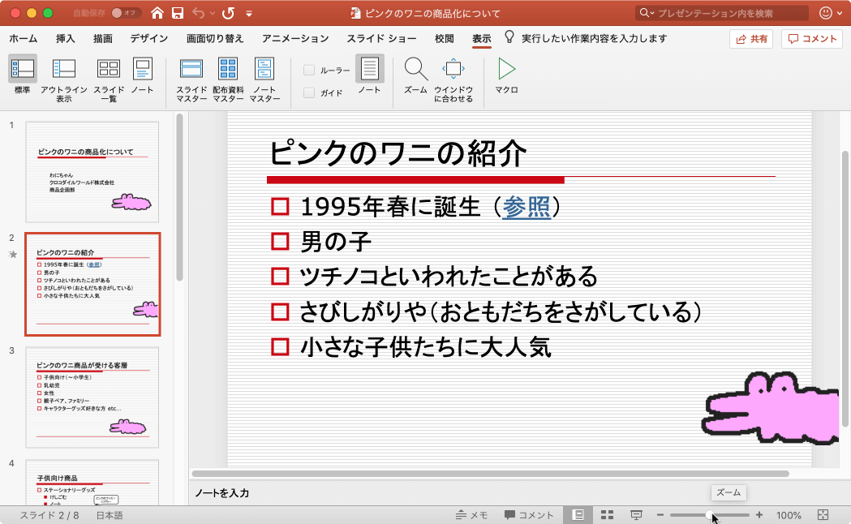Click the animation star icon beside slide 2

tap(13, 255)
